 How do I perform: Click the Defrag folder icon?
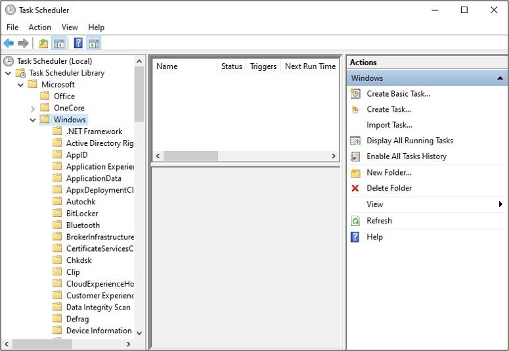tap(57, 319)
